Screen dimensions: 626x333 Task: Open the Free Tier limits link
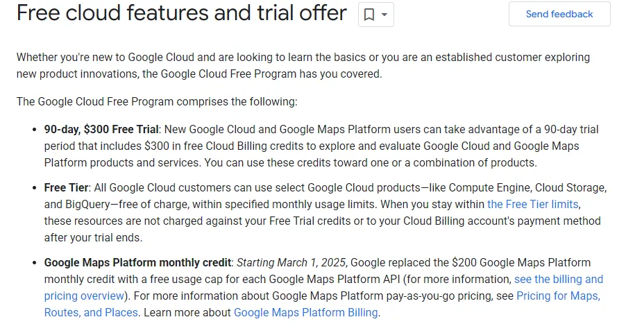tap(532, 204)
